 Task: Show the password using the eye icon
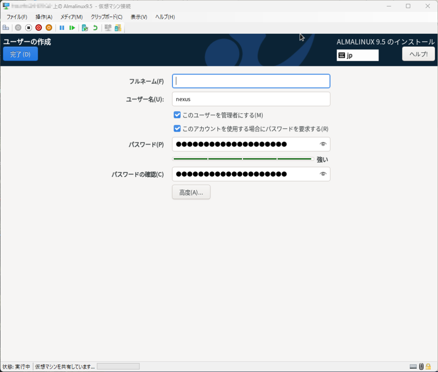pos(323,144)
